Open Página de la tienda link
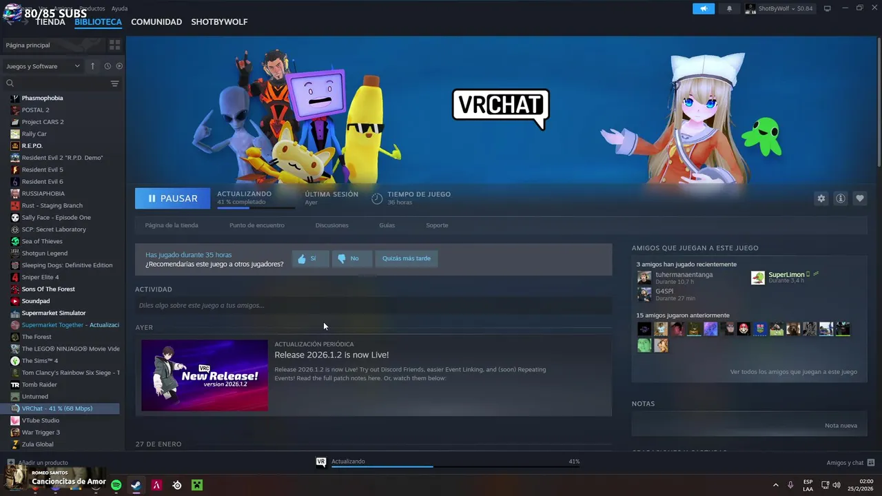Viewport: 882px width, 496px height. tap(172, 225)
